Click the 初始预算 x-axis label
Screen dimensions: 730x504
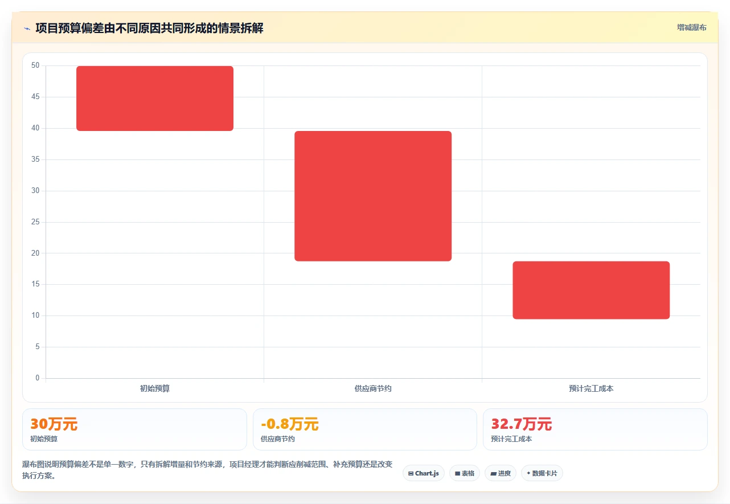(x=155, y=388)
